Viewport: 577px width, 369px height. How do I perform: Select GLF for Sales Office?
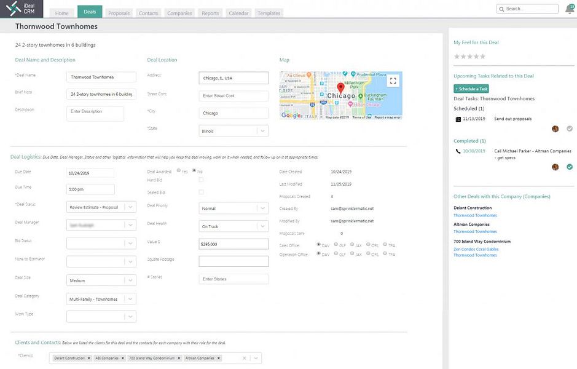pos(336,244)
